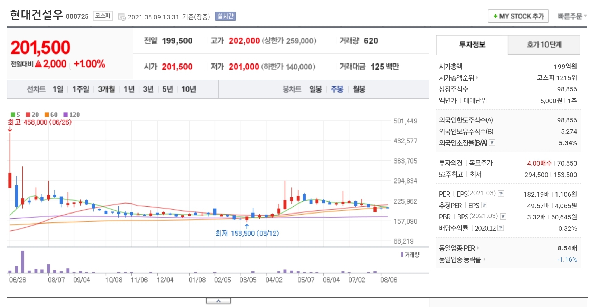Viewport: 609px width, 307px height.
Task: Click the 시가총액 value 199억원
Action: (565, 66)
